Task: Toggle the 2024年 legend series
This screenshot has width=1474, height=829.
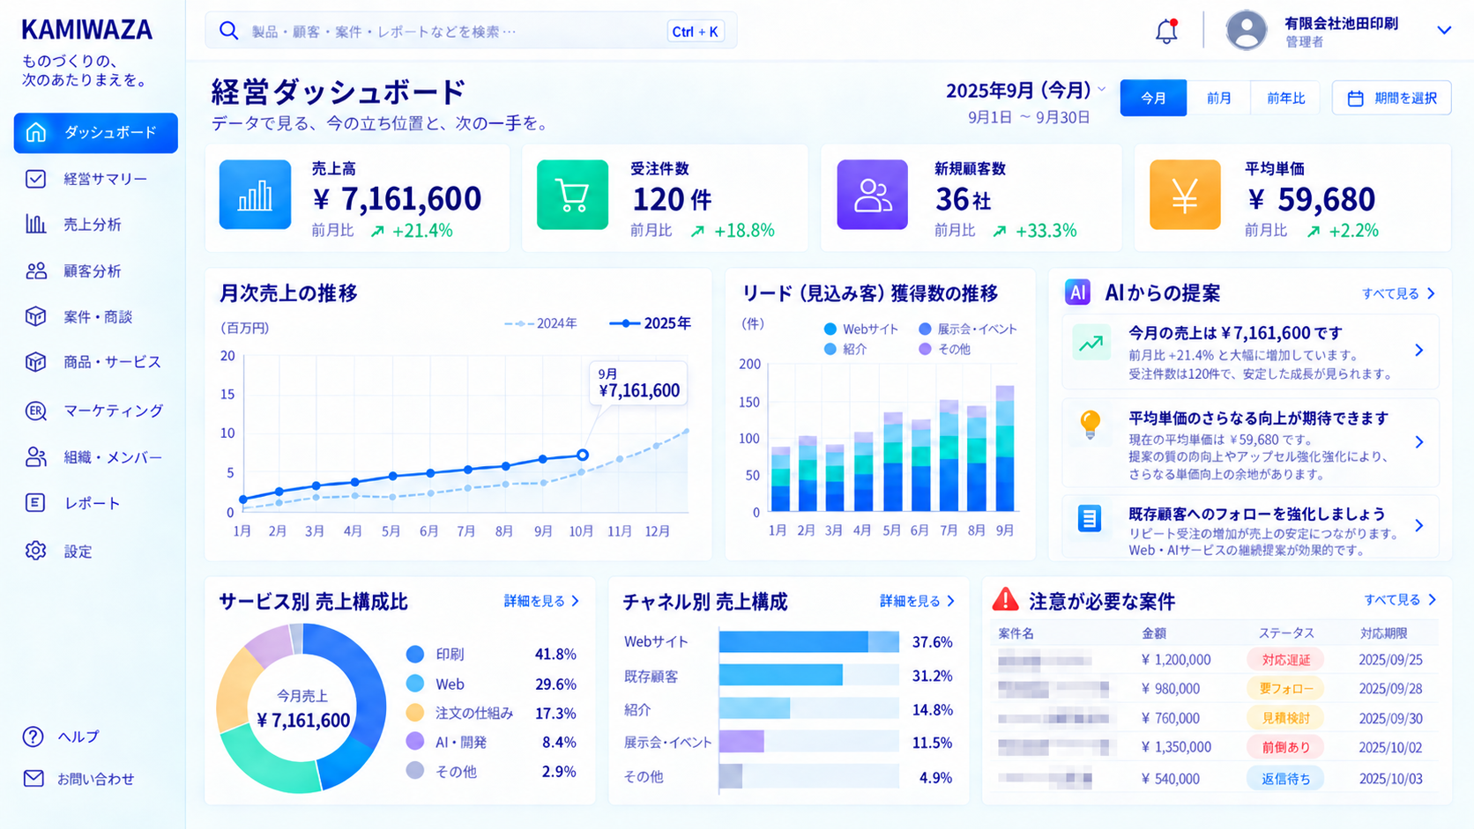Action: [540, 323]
